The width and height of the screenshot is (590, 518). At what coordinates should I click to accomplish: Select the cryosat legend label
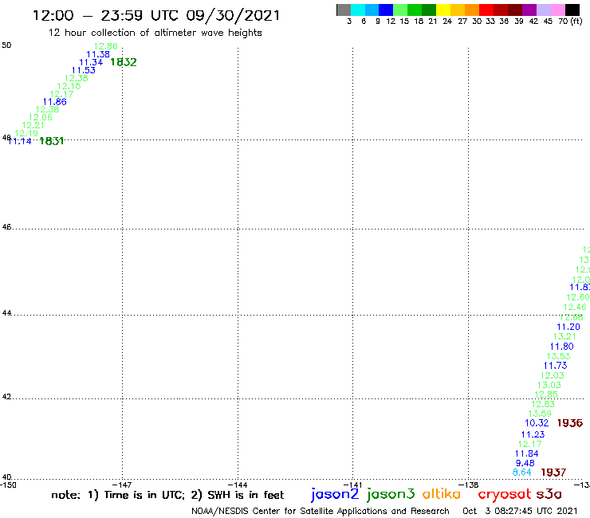(505, 494)
